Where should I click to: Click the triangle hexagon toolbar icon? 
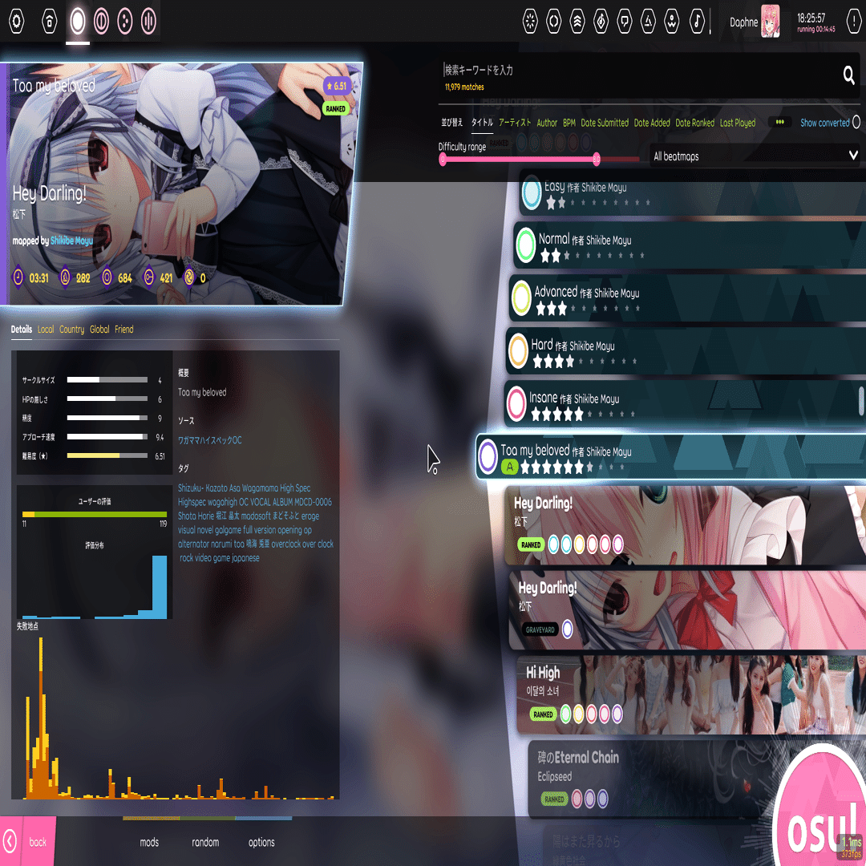pos(648,21)
